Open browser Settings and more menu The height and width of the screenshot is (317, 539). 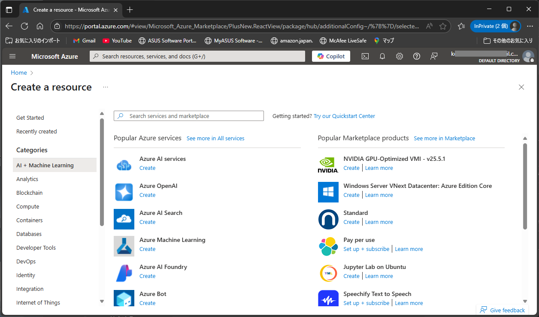pyautogui.click(x=530, y=26)
